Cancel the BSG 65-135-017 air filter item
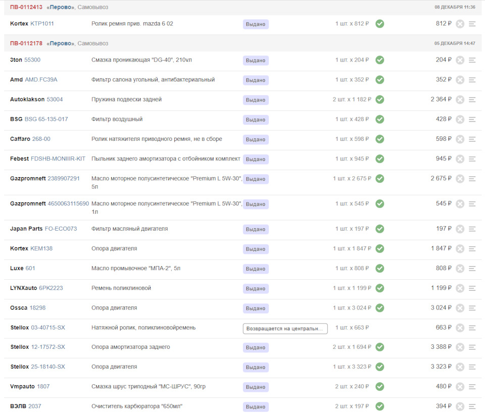This screenshot has width=485, height=416. pos(460,119)
